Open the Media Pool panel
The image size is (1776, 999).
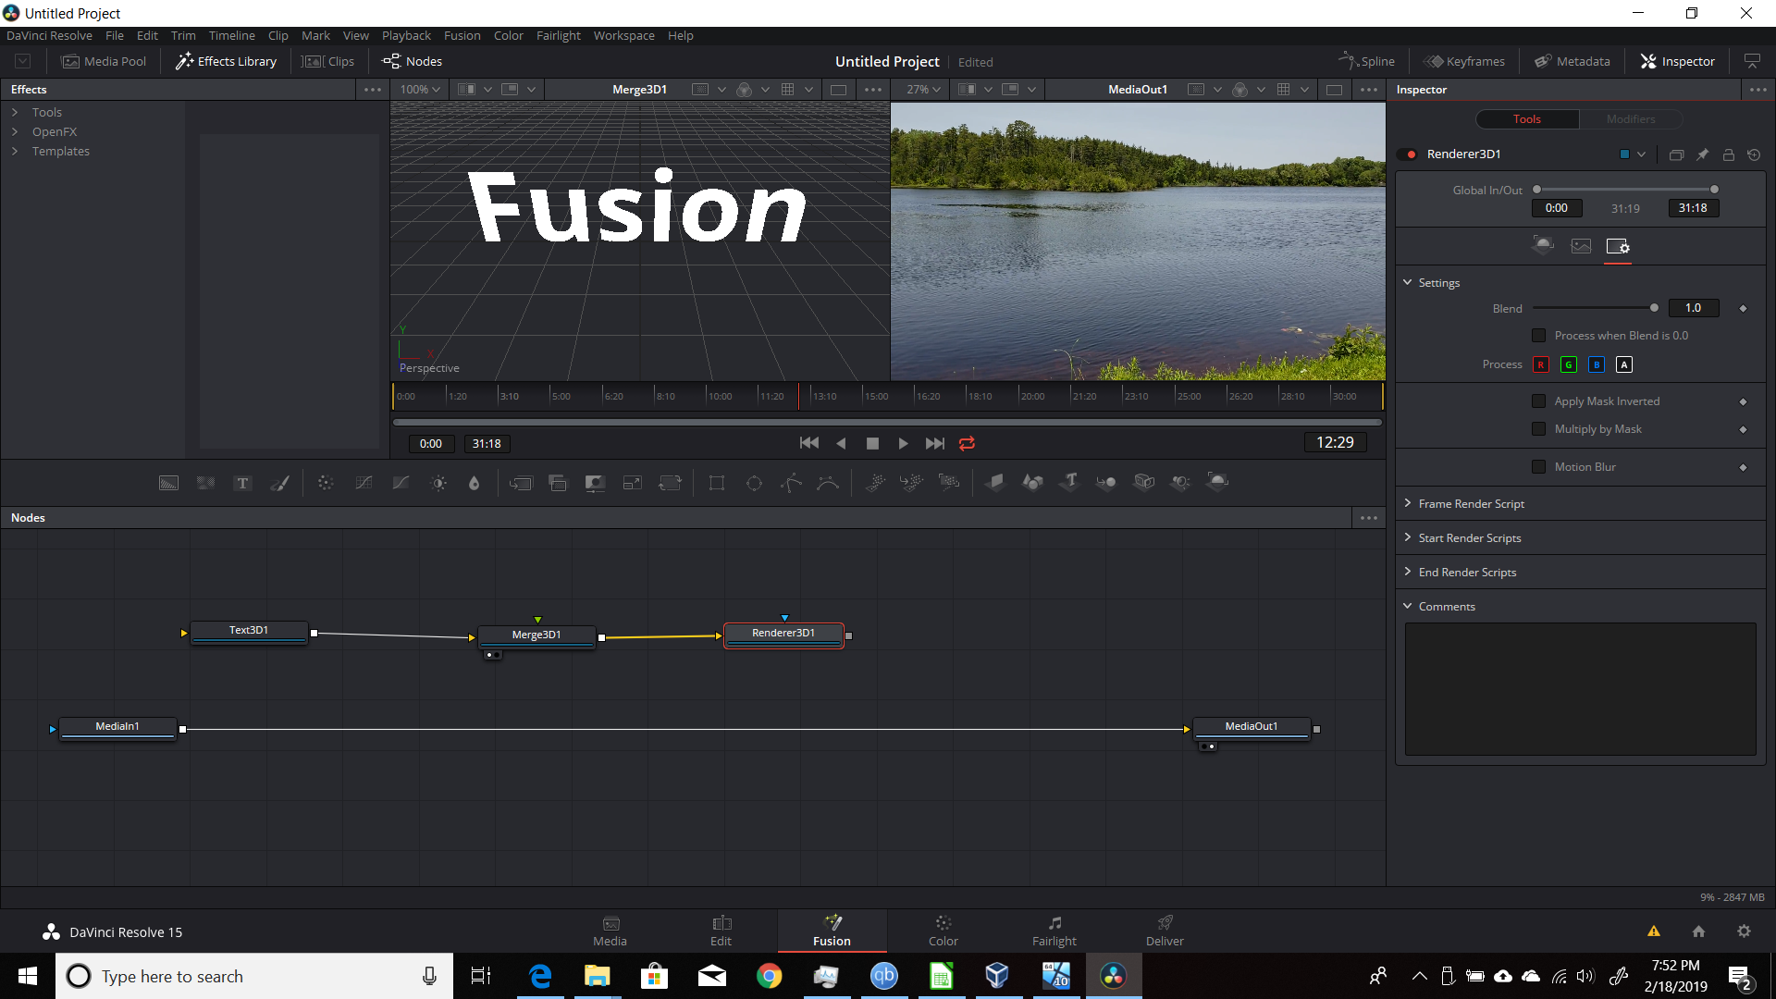104,61
